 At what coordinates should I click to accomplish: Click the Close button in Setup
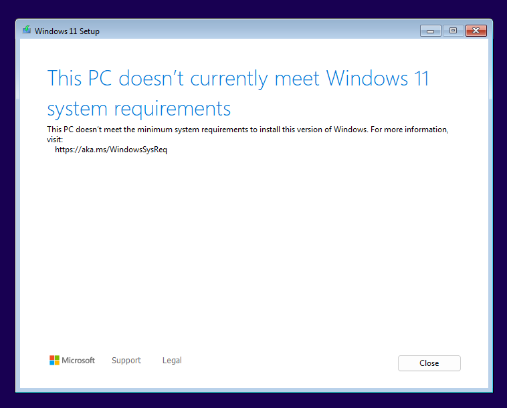tap(429, 363)
